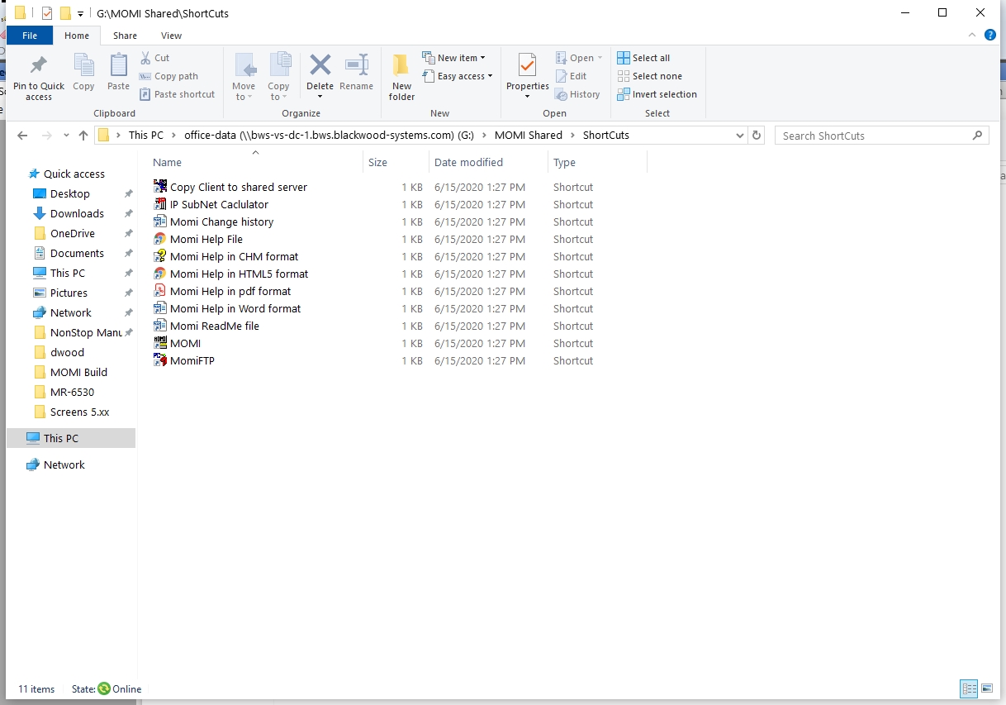The height and width of the screenshot is (705, 1006).
Task: Click the Refresh button beside address bar
Action: click(757, 136)
